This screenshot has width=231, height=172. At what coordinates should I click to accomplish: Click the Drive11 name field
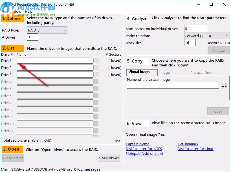55,131
